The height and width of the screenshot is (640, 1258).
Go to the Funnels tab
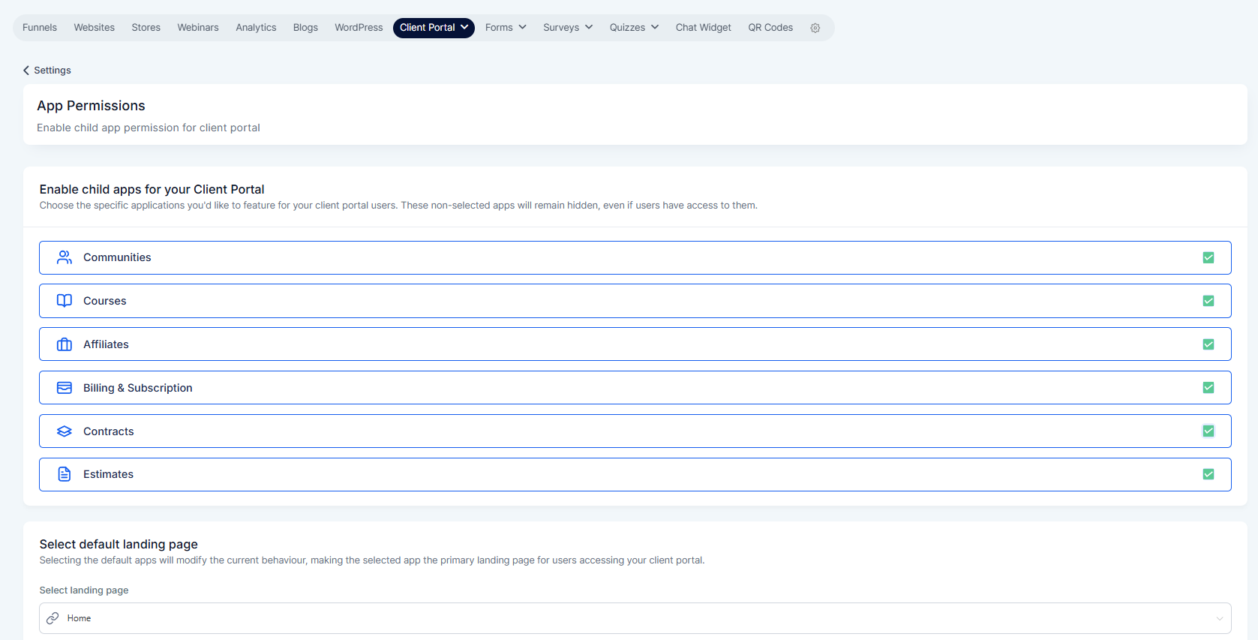coord(40,28)
